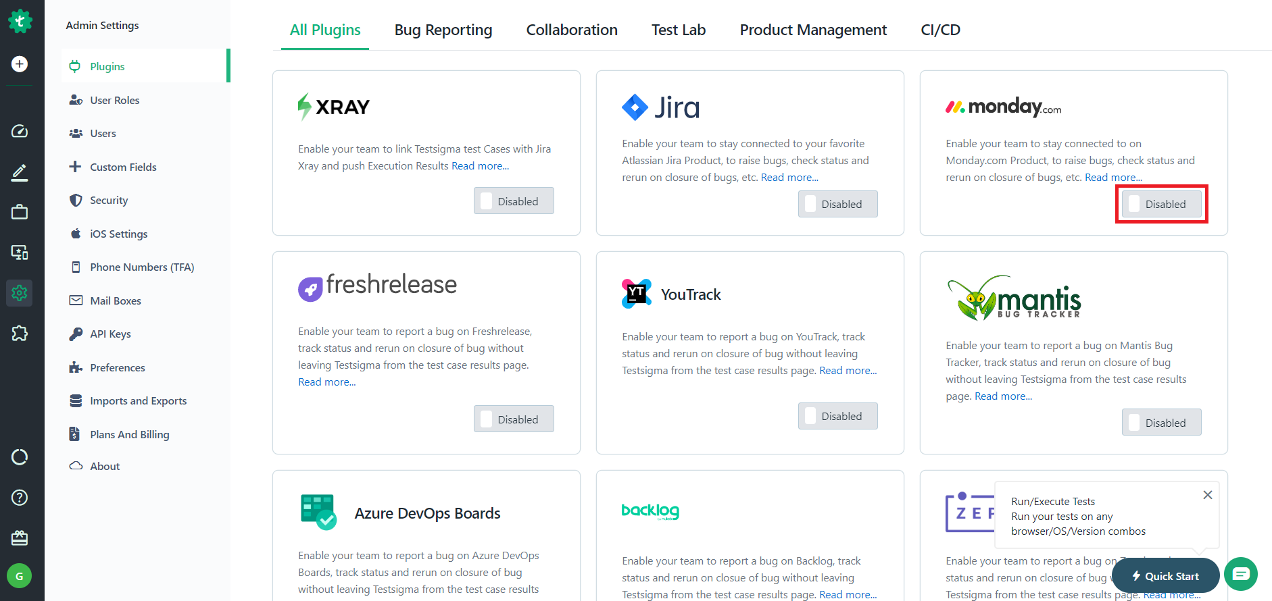This screenshot has height=601, width=1272.
Task: Open the gift box icon
Action: 20,538
